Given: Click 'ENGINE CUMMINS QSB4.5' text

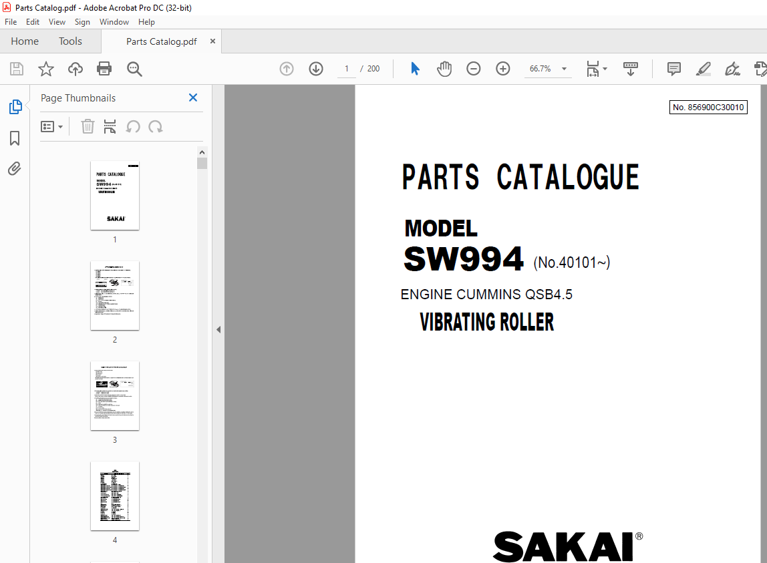Looking at the screenshot, I should (486, 295).
